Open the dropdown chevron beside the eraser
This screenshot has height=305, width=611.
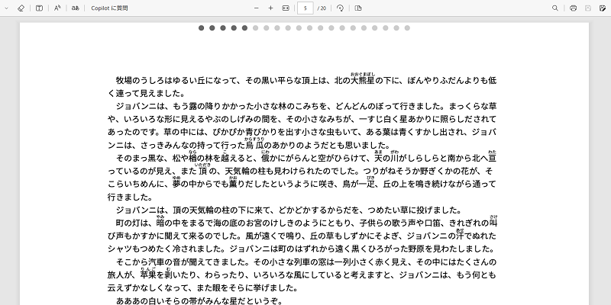(7, 8)
